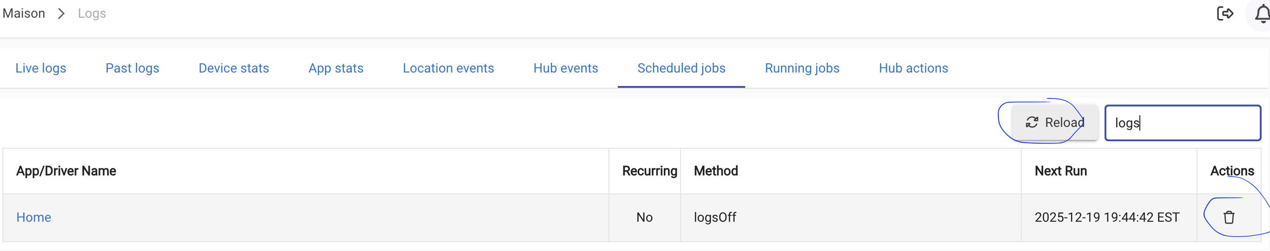Delete the Home logsOff scheduled job
Image resolution: width=1270 pixels, height=251 pixels.
coord(1229,218)
